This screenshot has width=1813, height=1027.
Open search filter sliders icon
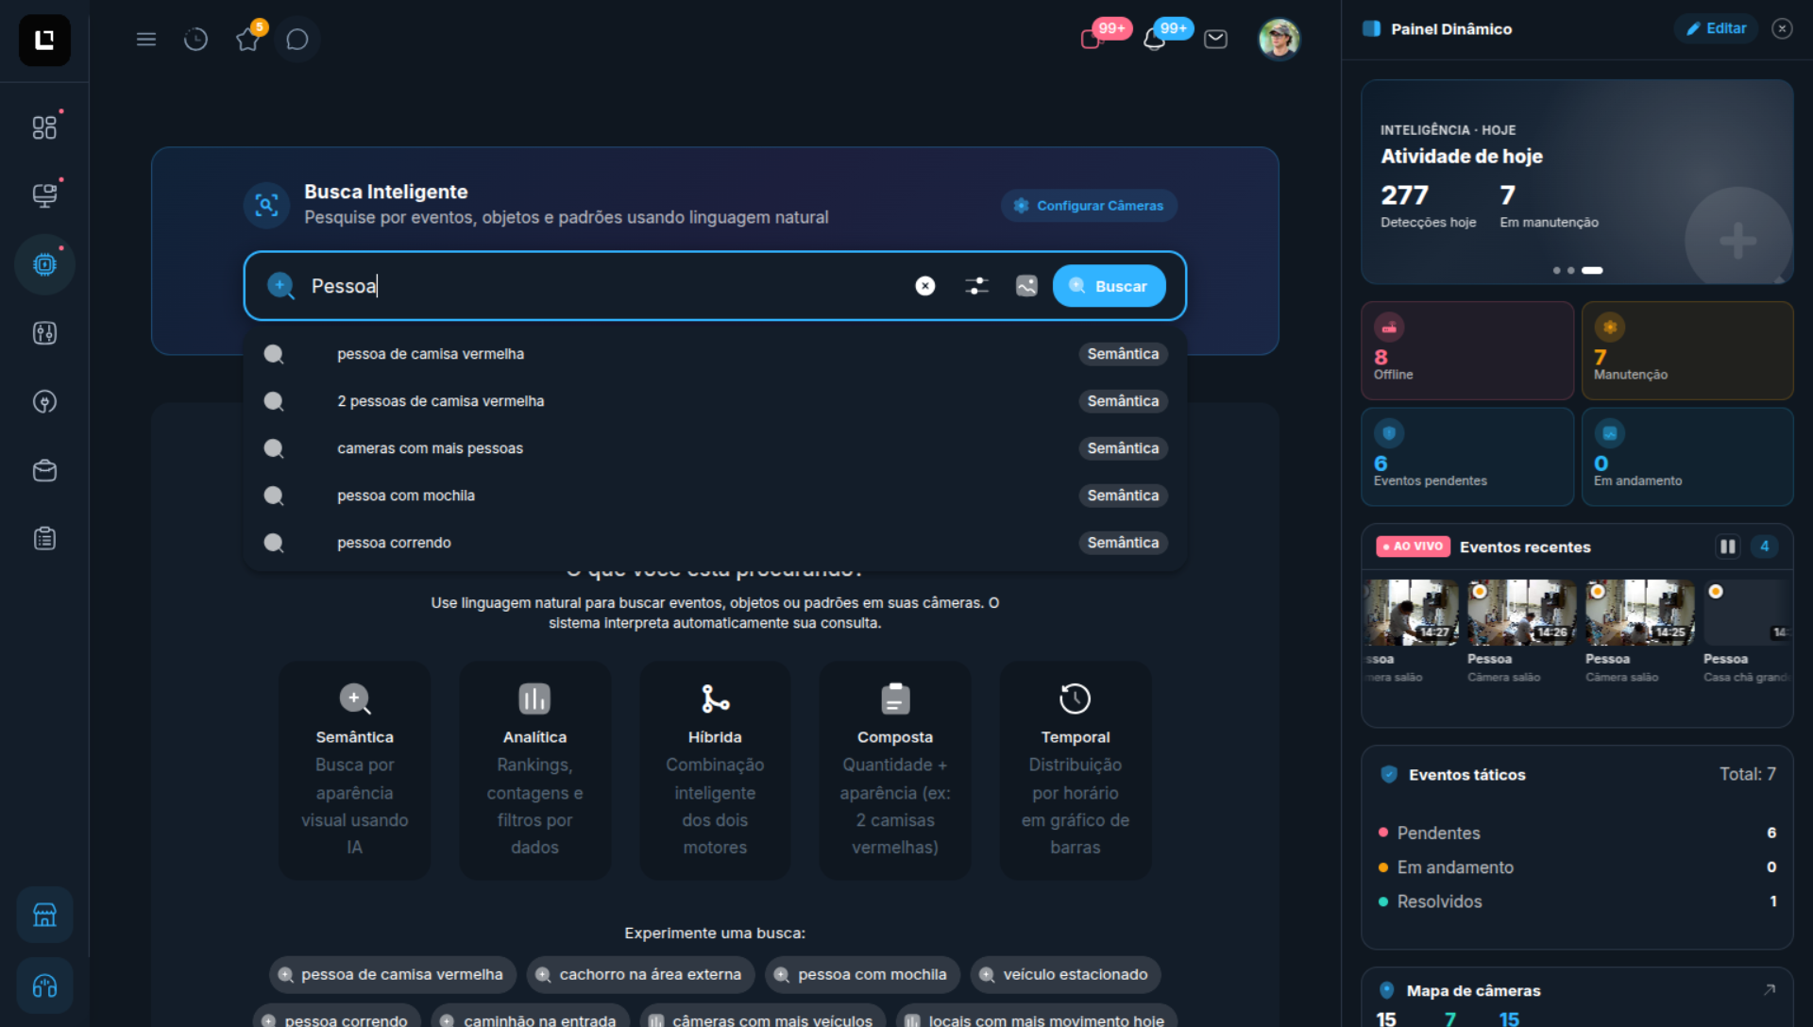coord(976,286)
